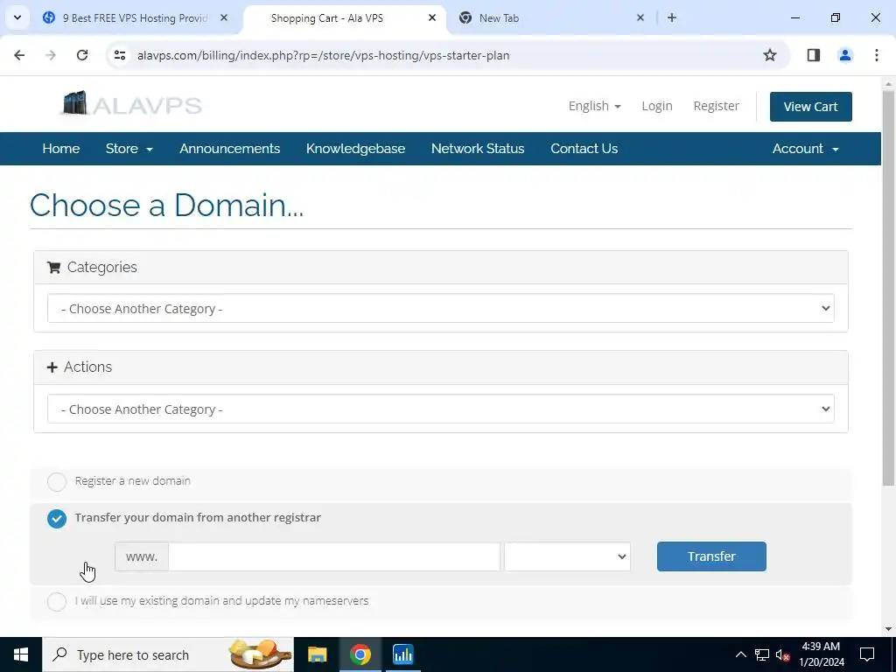Open a new tab with the plus icon

(672, 17)
